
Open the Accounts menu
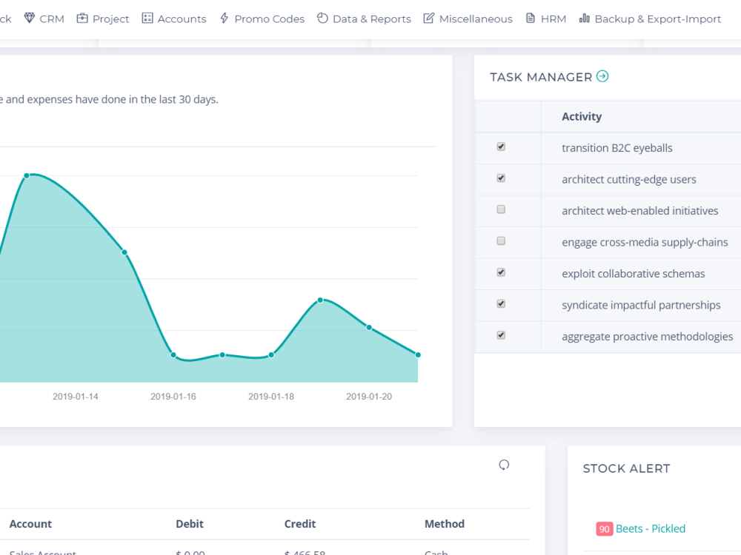(174, 19)
